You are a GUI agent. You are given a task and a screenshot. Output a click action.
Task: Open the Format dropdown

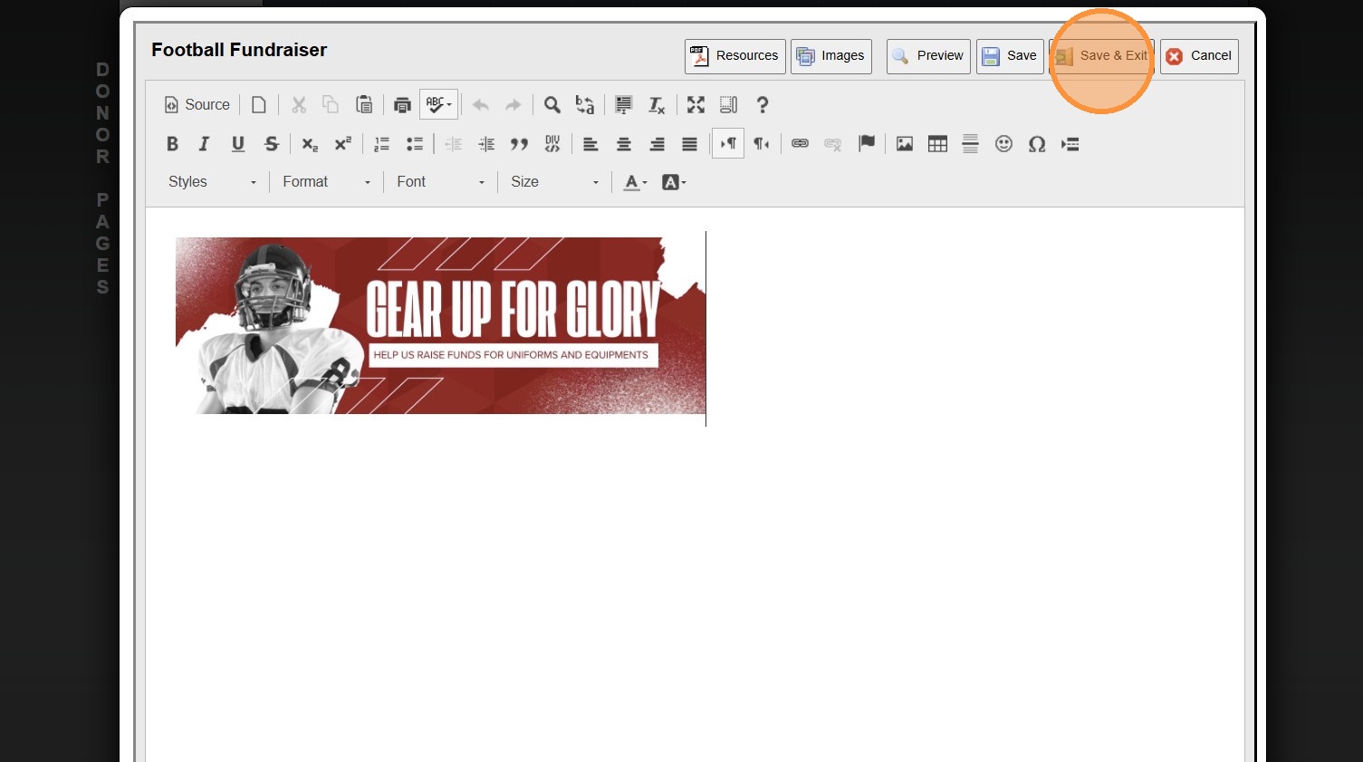[x=326, y=182]
